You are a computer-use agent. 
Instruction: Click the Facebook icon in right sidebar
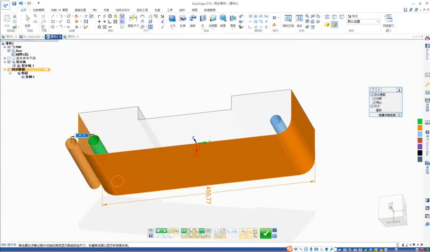[427, 46]
